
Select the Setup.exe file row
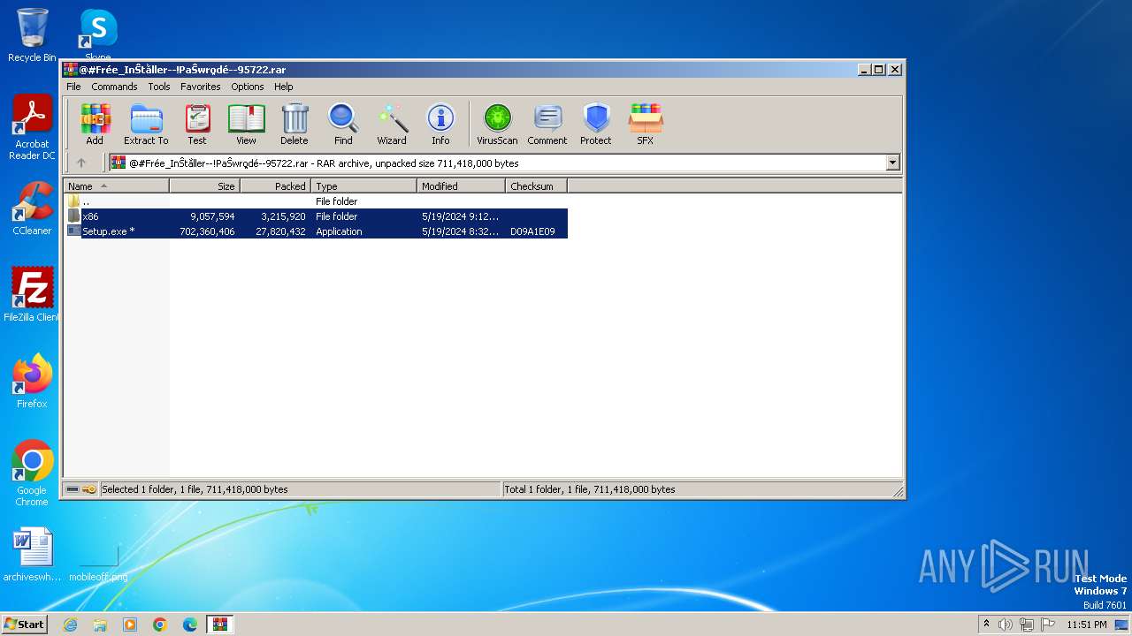317,231
